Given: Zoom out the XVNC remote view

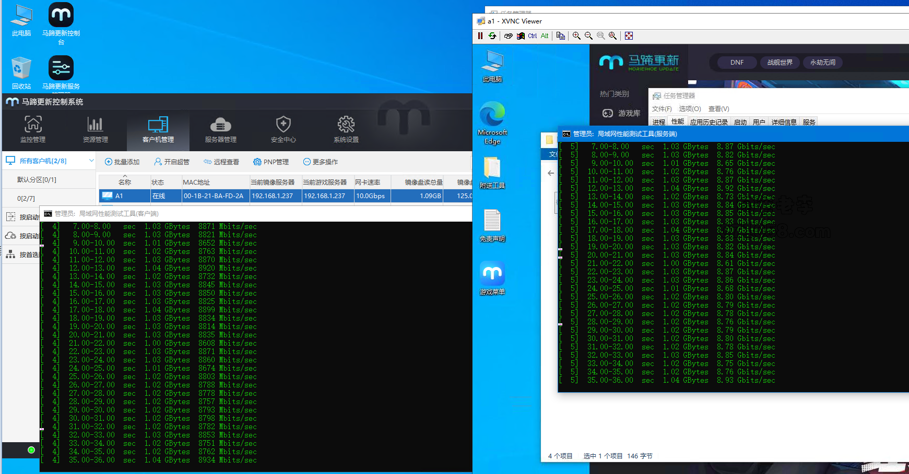Looking at the screenshot, I should point(588,36).
